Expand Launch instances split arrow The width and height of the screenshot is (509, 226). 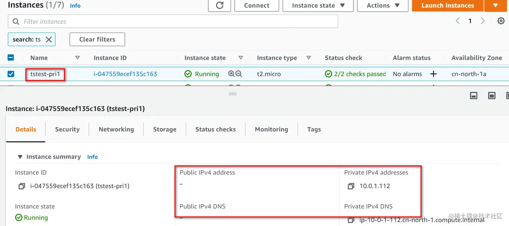coord(495,5)
